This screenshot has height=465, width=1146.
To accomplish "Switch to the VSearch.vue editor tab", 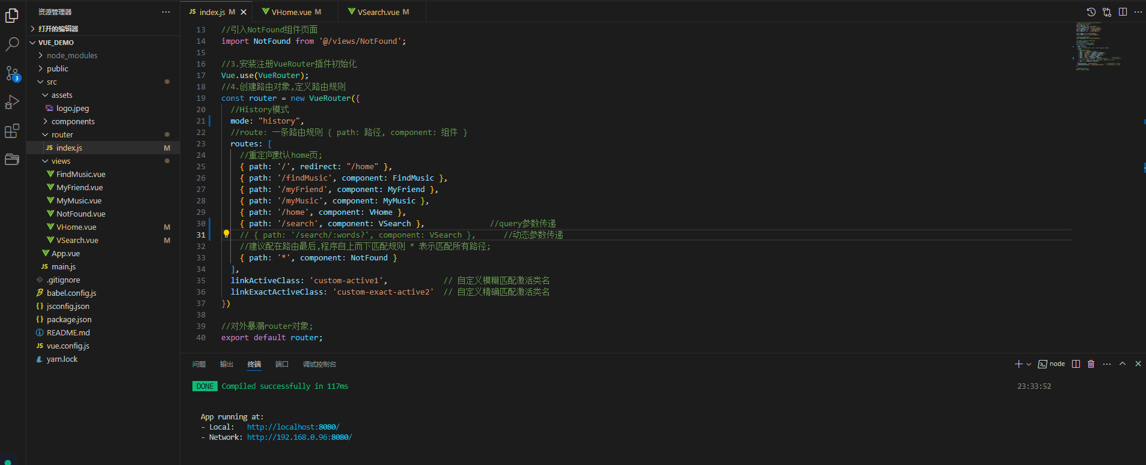I will pyautogui.click(x=382, y=12).
